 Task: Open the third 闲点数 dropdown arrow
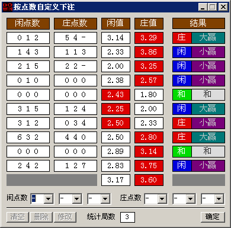(x=105, y=199)
